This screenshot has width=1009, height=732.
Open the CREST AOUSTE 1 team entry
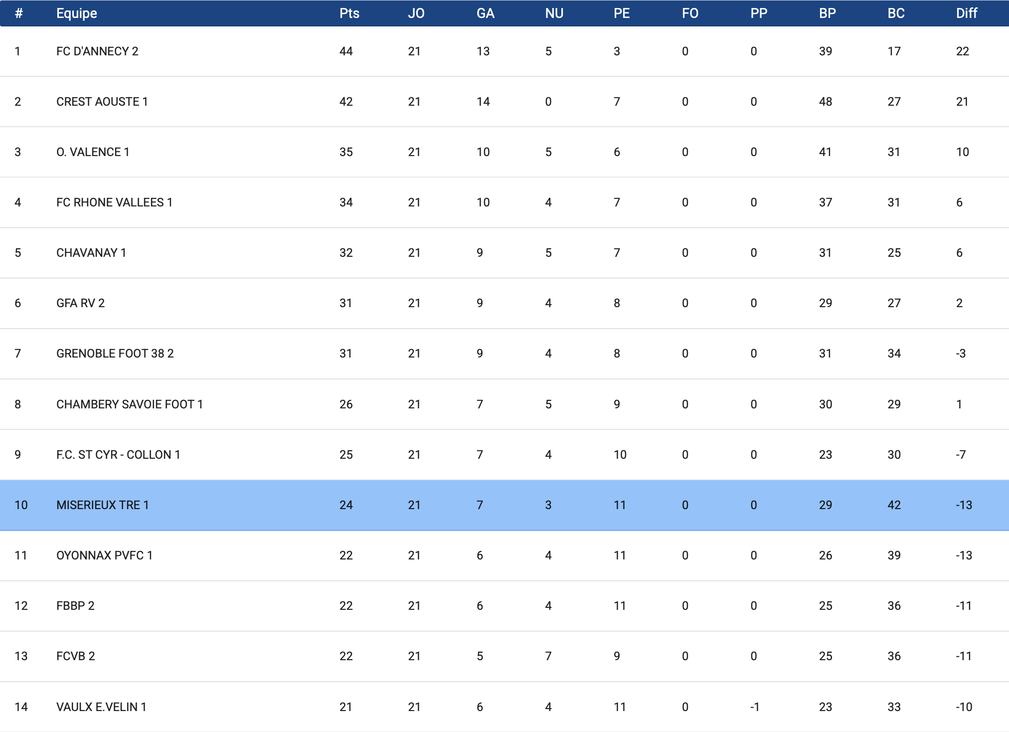tap(102, 102)
